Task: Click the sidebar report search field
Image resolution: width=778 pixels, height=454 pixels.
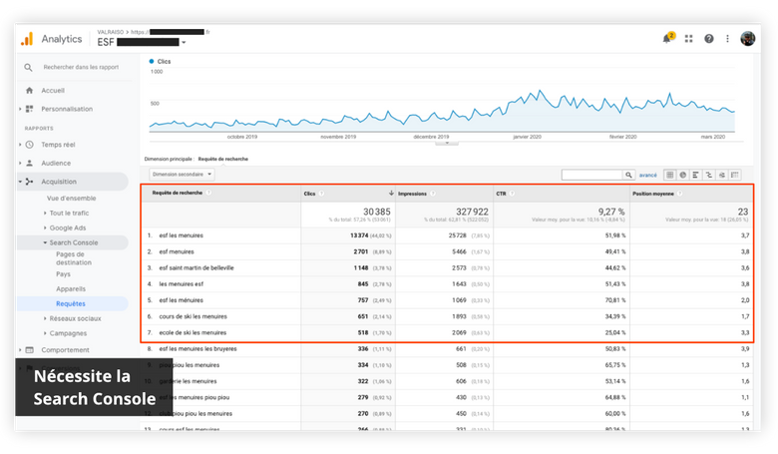Action: [x=81, y=67]
